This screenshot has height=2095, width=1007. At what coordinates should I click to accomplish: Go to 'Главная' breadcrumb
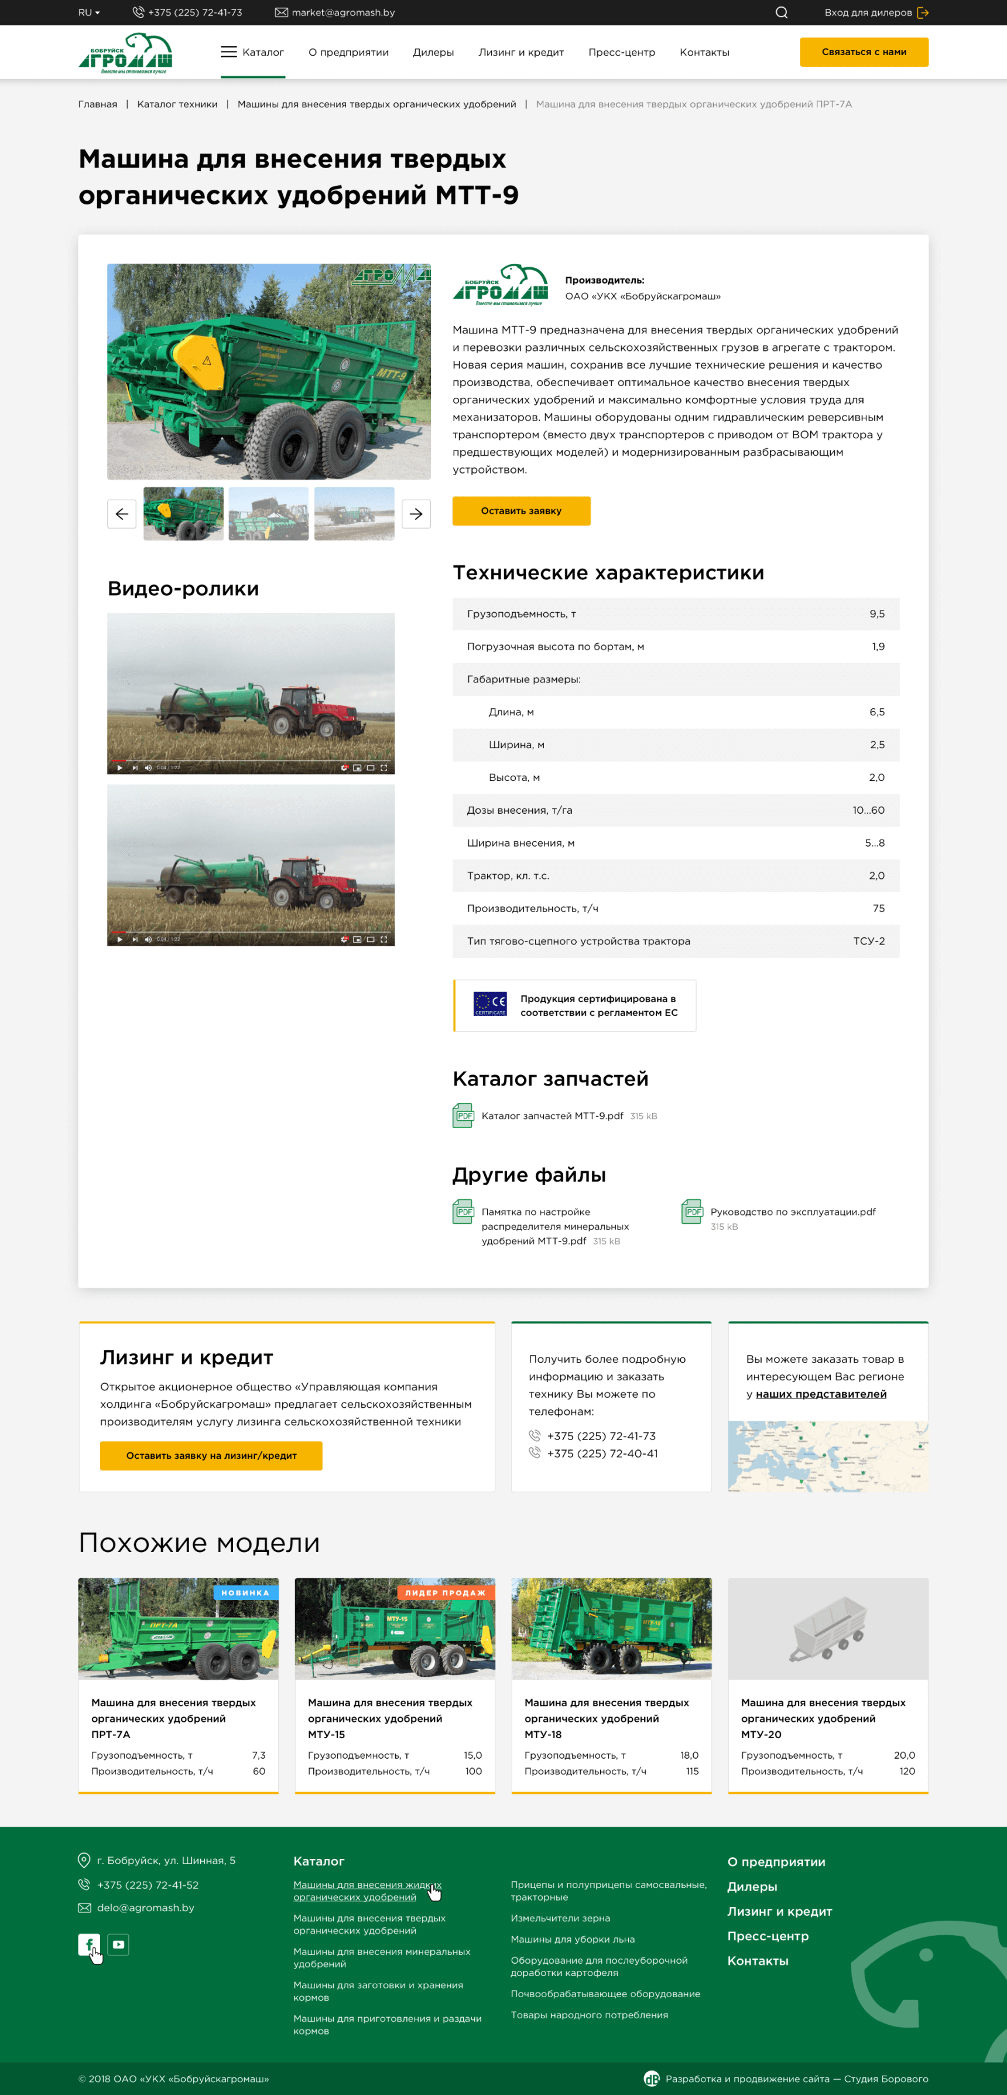(x=98, y=104)
